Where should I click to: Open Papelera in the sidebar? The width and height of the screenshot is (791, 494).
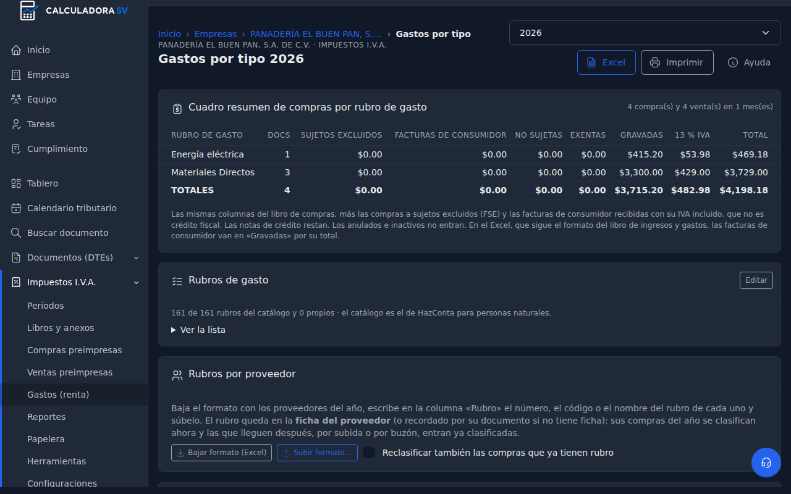(x=46, y=439)
